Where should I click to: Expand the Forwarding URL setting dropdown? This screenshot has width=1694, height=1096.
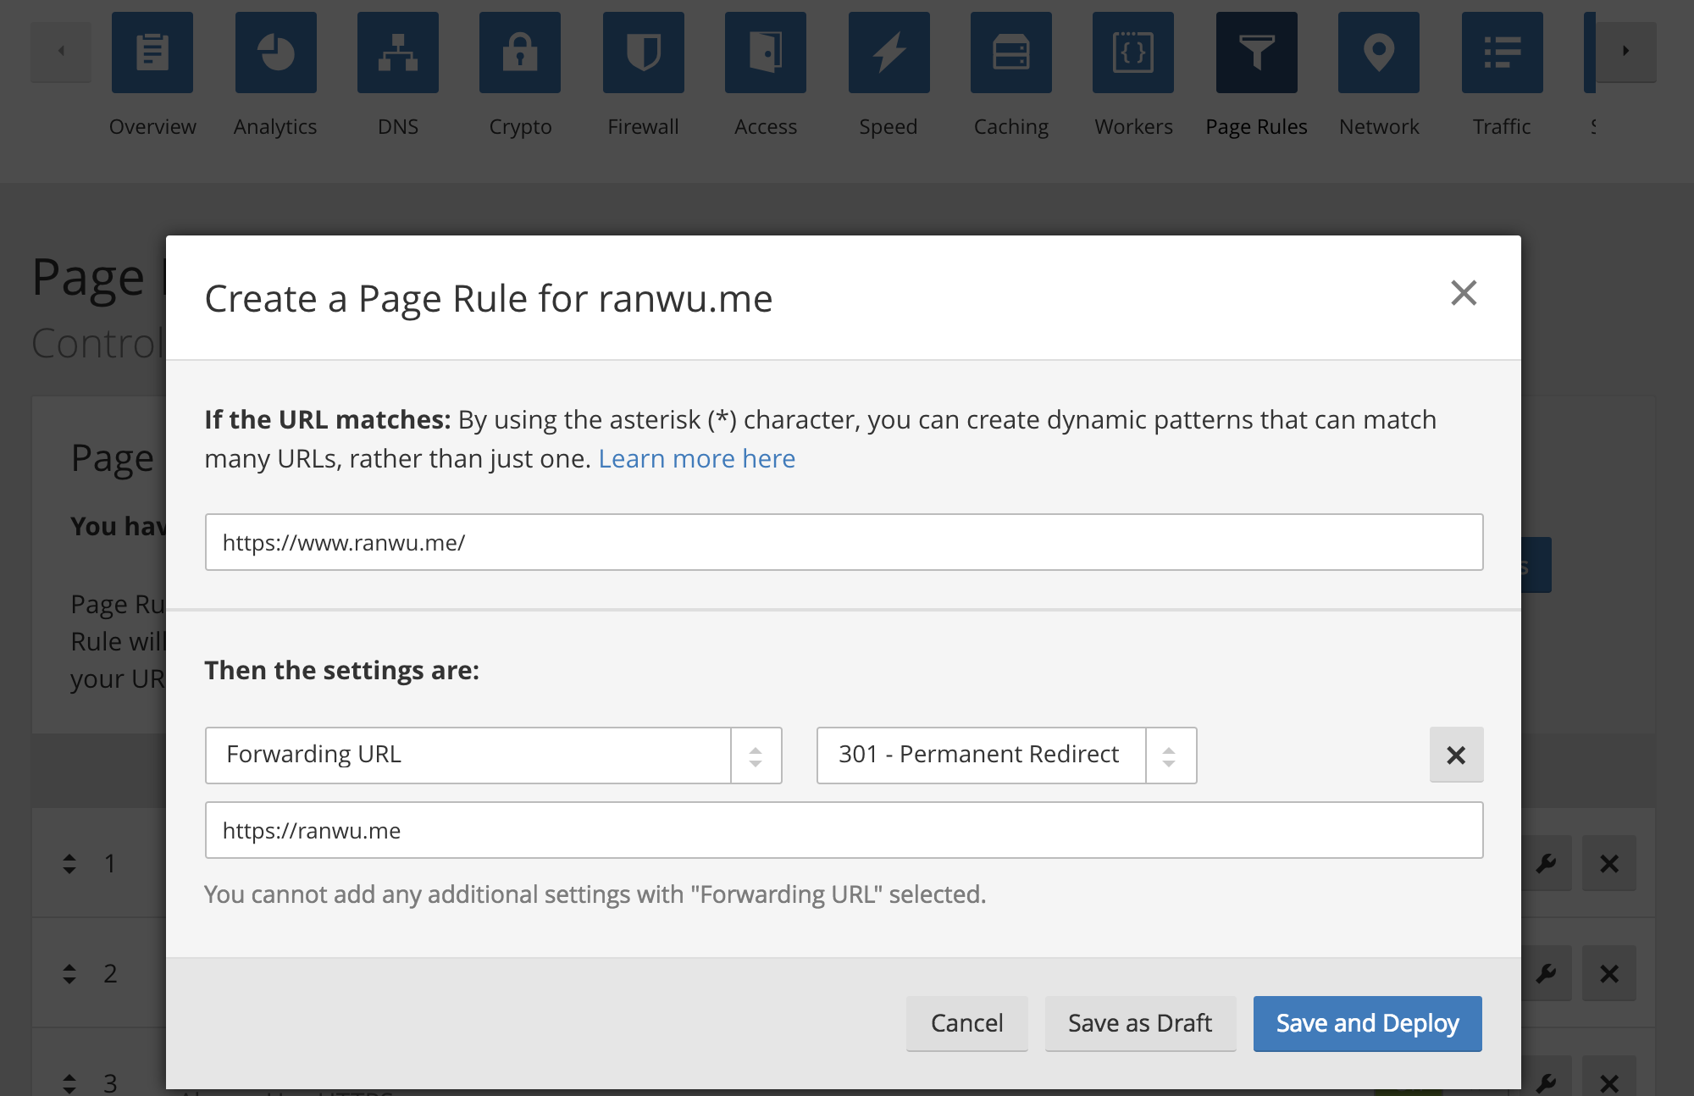493,755
